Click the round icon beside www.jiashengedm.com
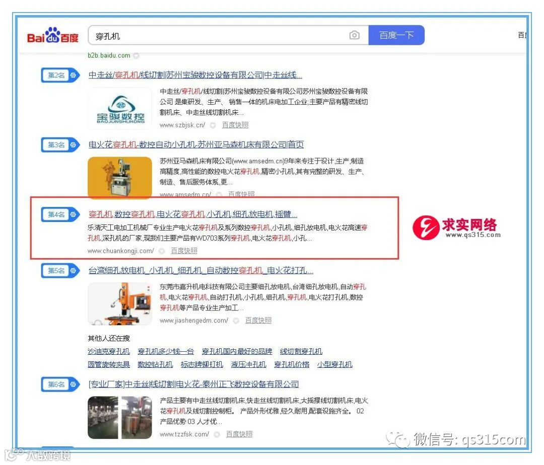544x465 pixels. point(236,321)
